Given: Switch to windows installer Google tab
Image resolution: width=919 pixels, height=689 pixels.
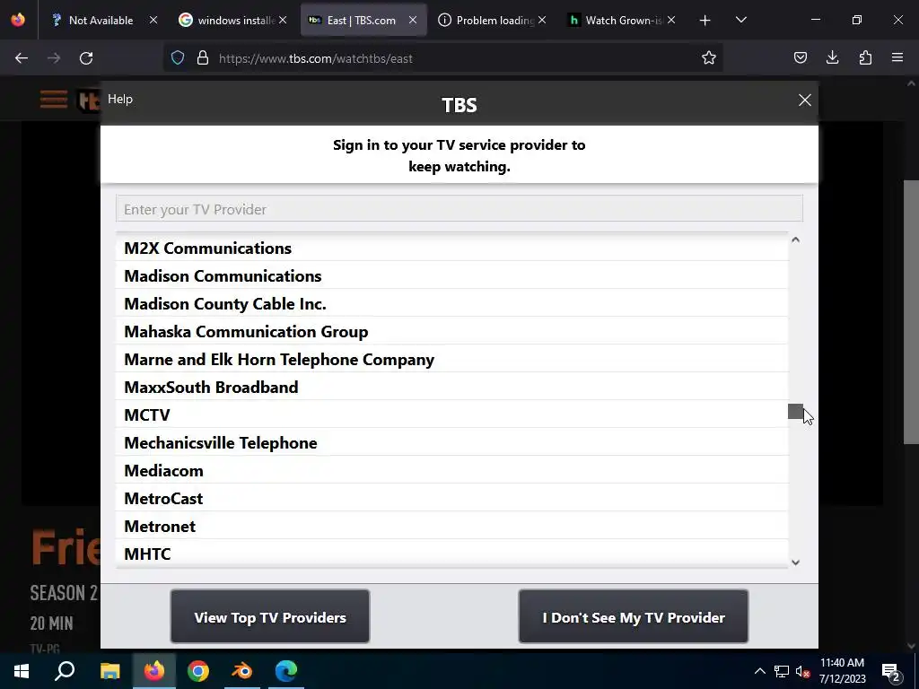Looking at the screenshot, I should [x=229, y=21].
